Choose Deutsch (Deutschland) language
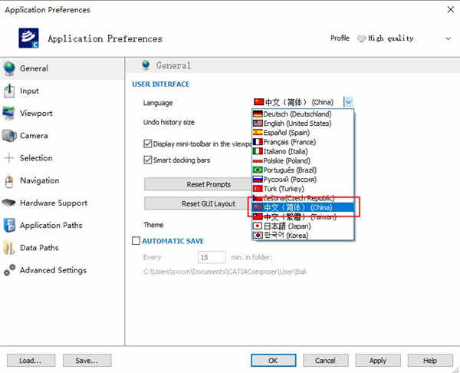Screen dimensions: 460x373 coord(303,114)
